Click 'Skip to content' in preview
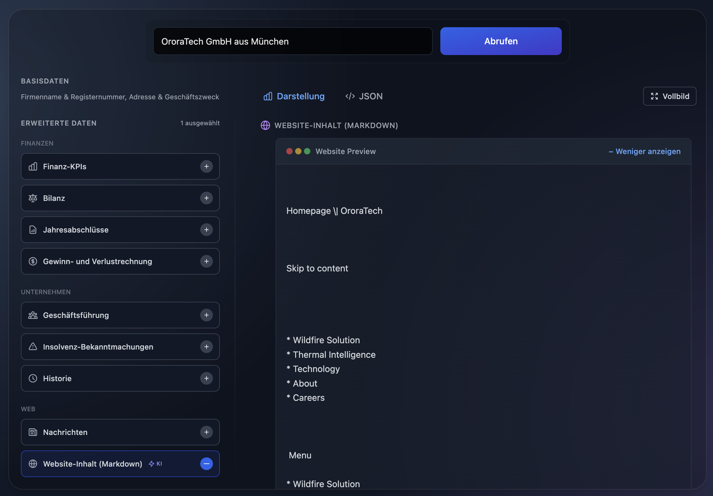Screen dimensions: 713x496 (317, 268)
